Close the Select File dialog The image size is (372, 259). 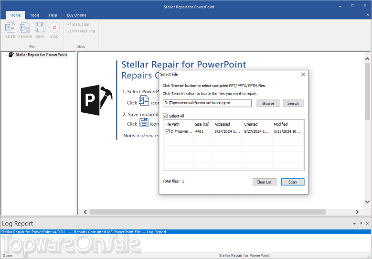303,75
